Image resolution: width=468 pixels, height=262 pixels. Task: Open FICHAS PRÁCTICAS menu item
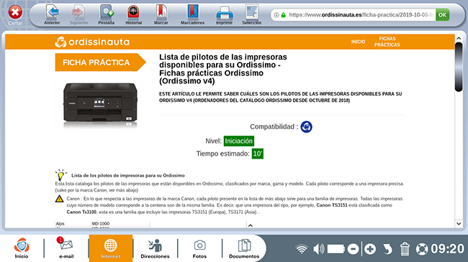[387, 42]
